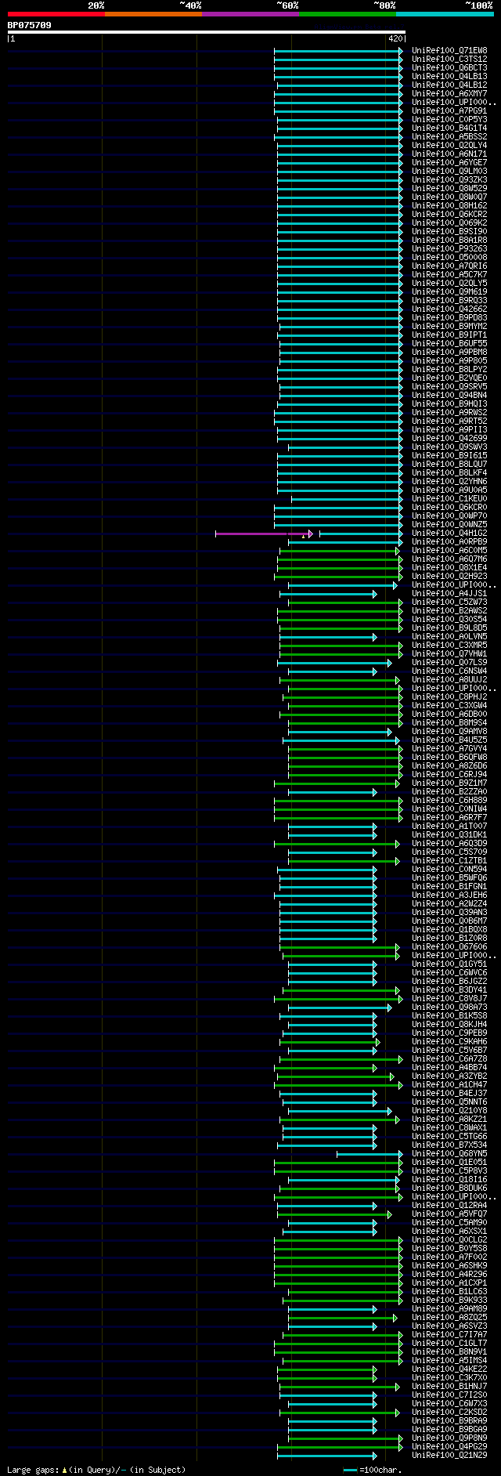Click label UniRef100_A5VFQ7
The image size is (501, 1476).
(449, 1214)
